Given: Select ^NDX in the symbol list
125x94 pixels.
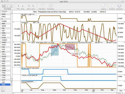Looking at the screenshot, I should (5, 59).
